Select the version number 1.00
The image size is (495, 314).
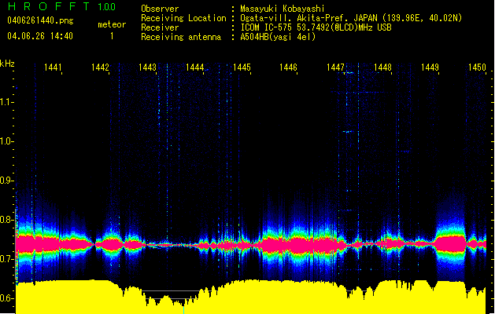[106, 7]
